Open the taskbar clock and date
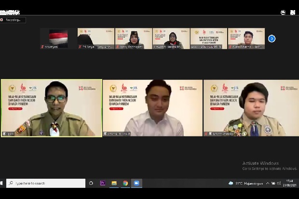Screen dimensions: 299x199 [x=289, y=183]
